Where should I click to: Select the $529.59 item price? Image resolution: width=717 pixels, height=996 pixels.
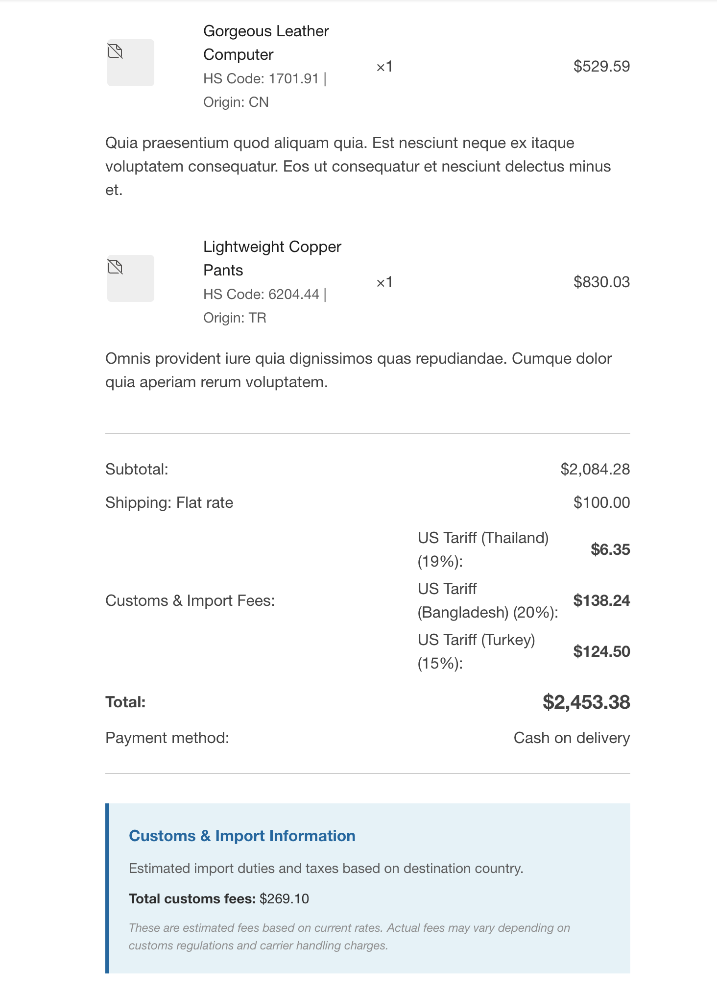coord(601,66)
